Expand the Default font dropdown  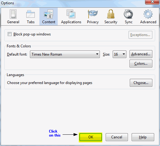coord(65,54)
